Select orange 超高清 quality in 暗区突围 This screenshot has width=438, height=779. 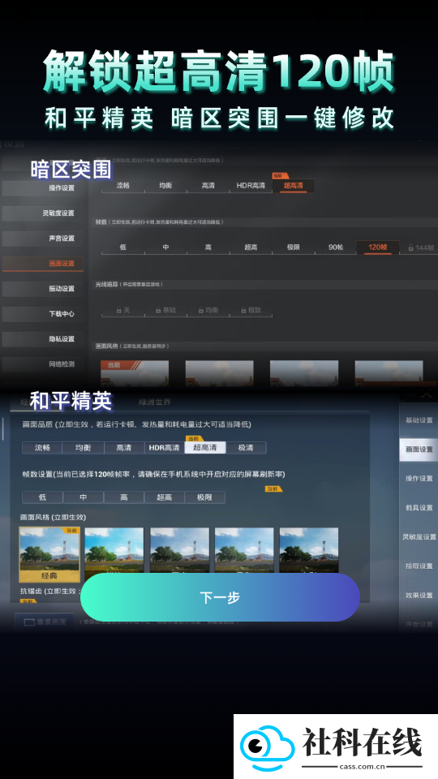point(293,186)
